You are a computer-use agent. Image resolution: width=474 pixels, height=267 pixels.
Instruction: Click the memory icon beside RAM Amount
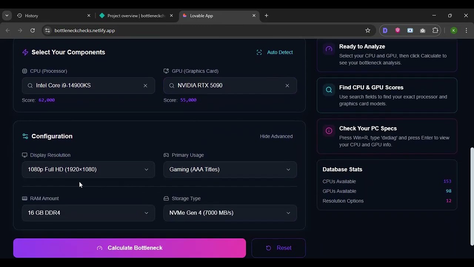pyautogui.click(x=24, y=198)
